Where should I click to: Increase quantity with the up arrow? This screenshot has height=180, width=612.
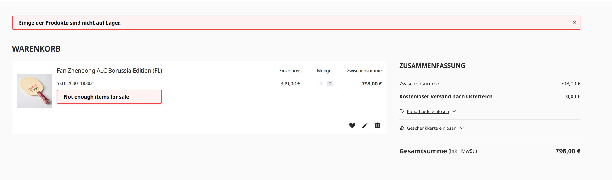click(330, 82)
